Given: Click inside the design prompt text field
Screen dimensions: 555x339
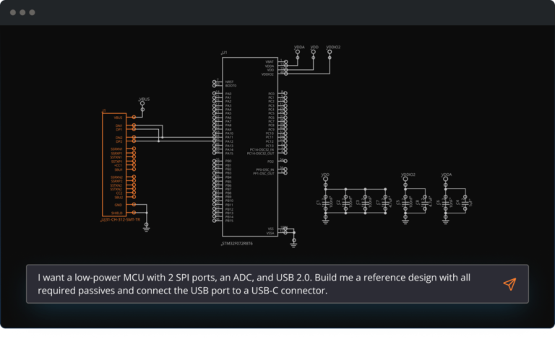Looking at the screenshot, I should click(x=260, y=283).
